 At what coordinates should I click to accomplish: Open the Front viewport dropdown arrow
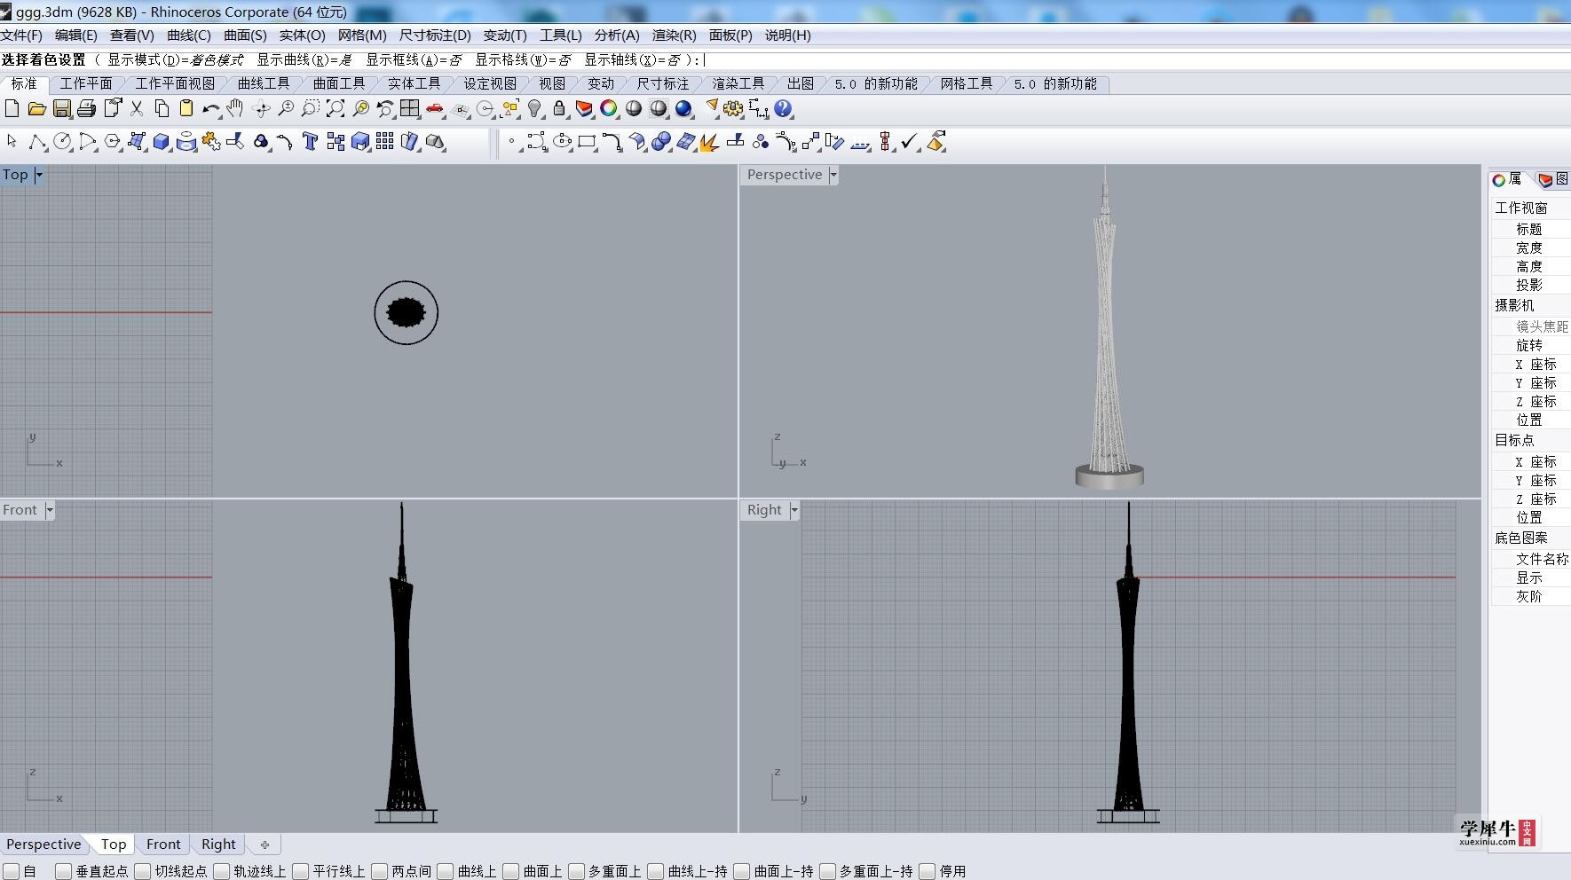[x=50, y=510]
